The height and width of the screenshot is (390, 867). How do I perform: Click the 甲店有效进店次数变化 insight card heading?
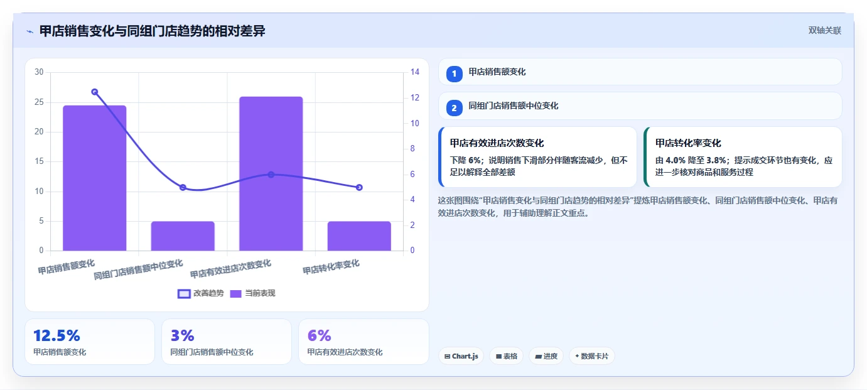pos(497,143)
